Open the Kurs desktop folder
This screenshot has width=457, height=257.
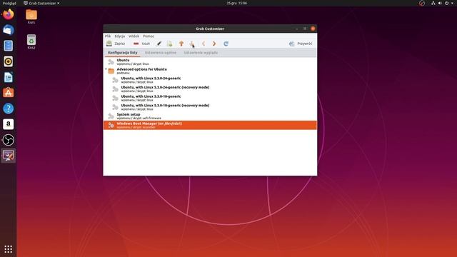pos(31,16)
